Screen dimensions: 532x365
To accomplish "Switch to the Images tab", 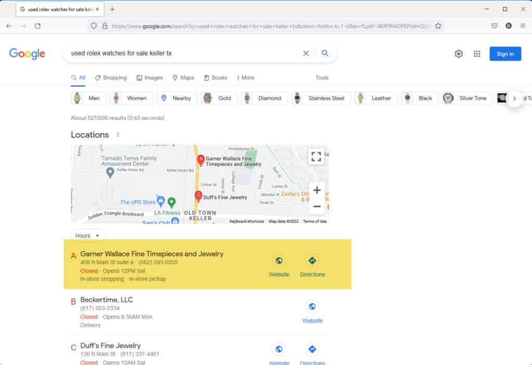I will 150,78.
